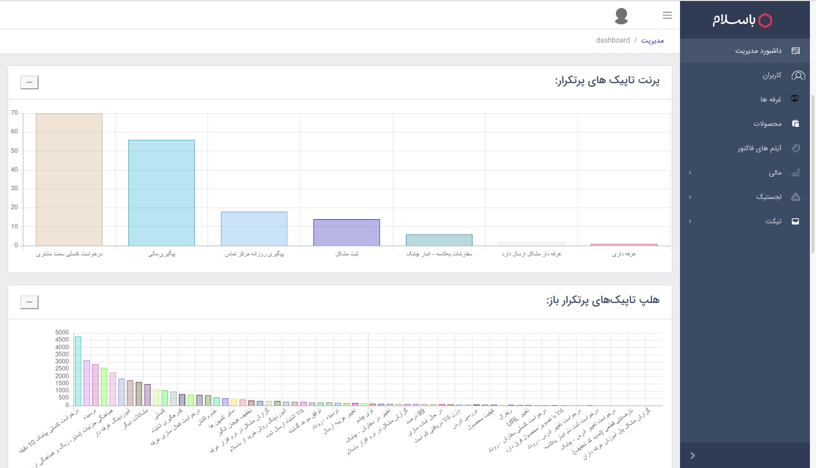
Task: Click the کاربران users icon
Action: (x=798, y=76)
